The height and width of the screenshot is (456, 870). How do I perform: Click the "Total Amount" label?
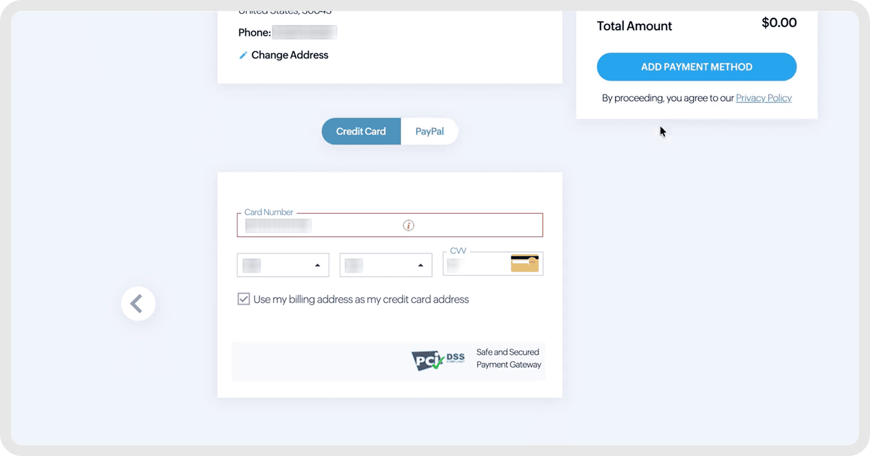point(634,26)
